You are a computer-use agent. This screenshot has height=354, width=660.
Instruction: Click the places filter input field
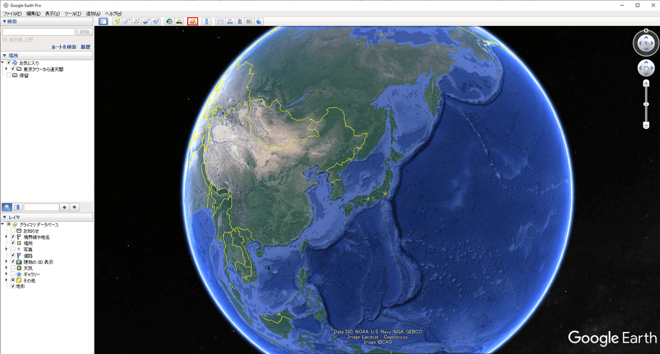(41, 207)
